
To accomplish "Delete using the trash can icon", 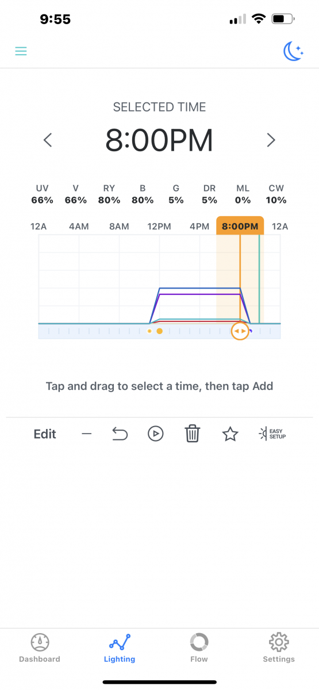I will (192, 434).
